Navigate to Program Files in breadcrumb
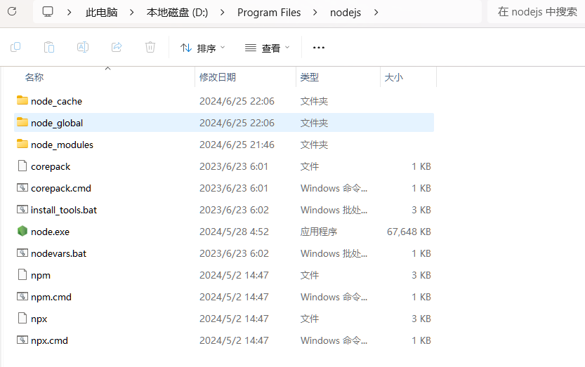585x367 pixels. [269, 13]
